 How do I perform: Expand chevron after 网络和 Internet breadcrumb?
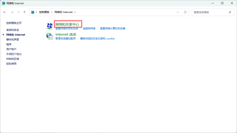point(75,12)
